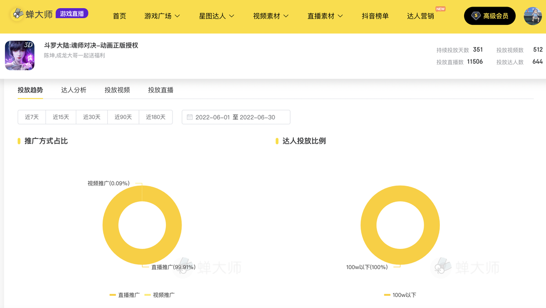Toggle the 视频推广 legend item
Screen dimensions: 546x308
click(159, 295)
